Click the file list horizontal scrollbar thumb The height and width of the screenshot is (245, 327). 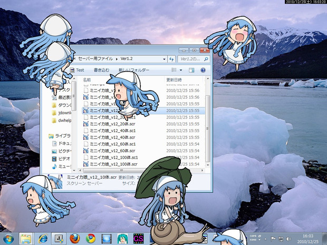pos(121,170)
